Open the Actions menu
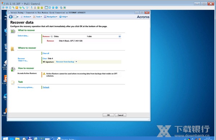 coord(26,17)
